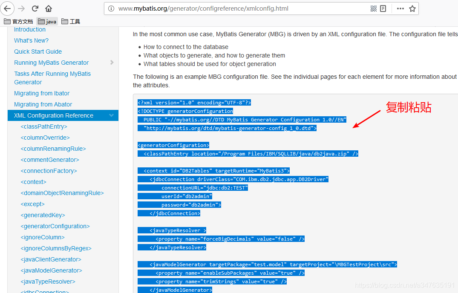Reload the page with the refresh icon
Screen dimensions: 458x293
35,9
